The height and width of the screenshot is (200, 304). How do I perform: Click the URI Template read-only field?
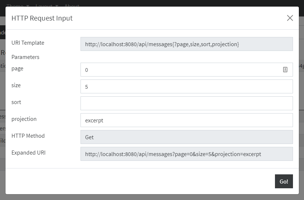[x=186, y=44]
